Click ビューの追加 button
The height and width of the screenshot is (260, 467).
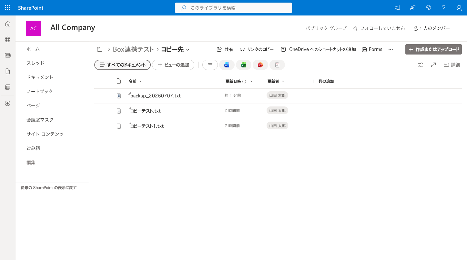point(173,65)
